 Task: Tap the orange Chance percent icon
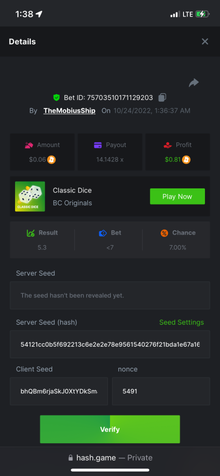point(164,233)
